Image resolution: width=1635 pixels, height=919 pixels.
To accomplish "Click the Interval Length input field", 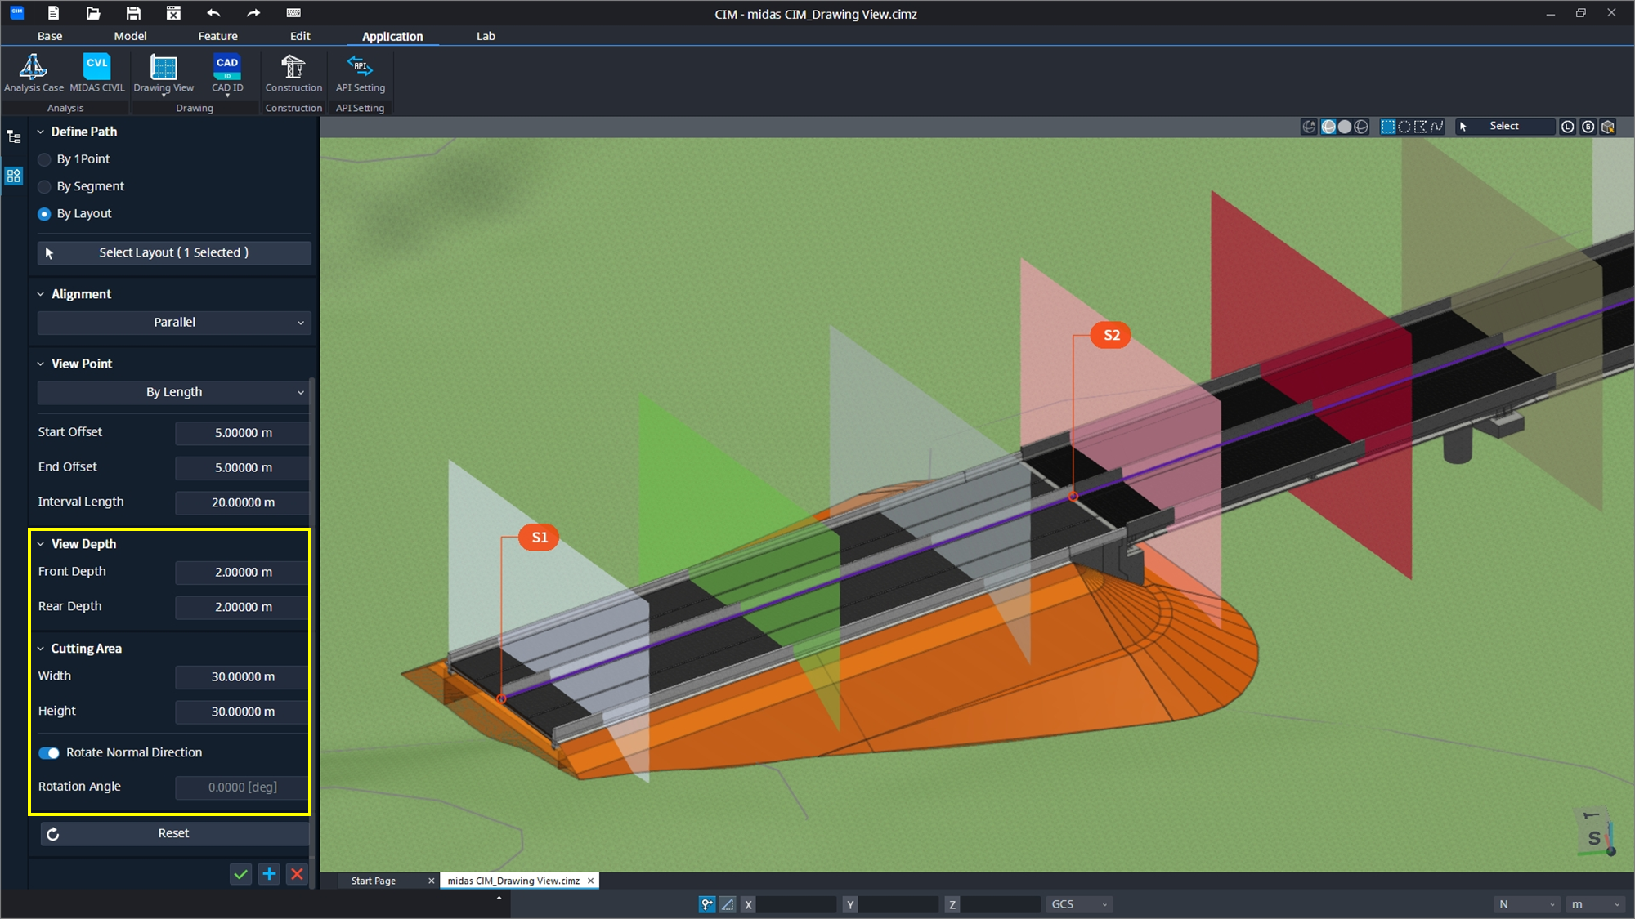I will (242, 502).
